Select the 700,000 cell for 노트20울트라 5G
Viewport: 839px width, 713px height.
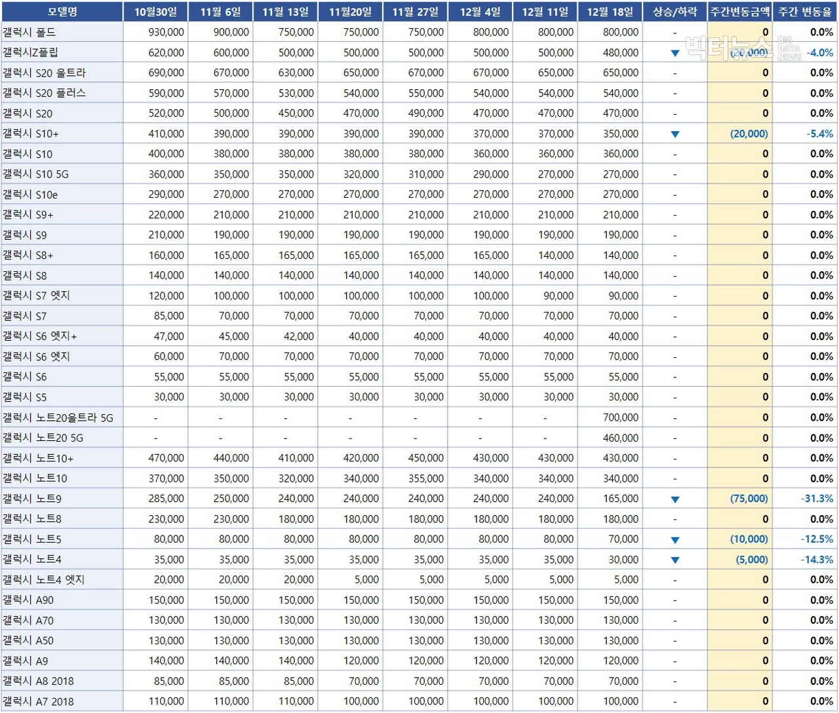[x=610, y=417]
